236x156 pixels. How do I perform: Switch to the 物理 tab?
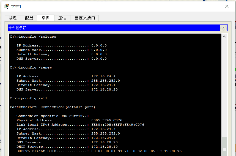tap(13, 18)
